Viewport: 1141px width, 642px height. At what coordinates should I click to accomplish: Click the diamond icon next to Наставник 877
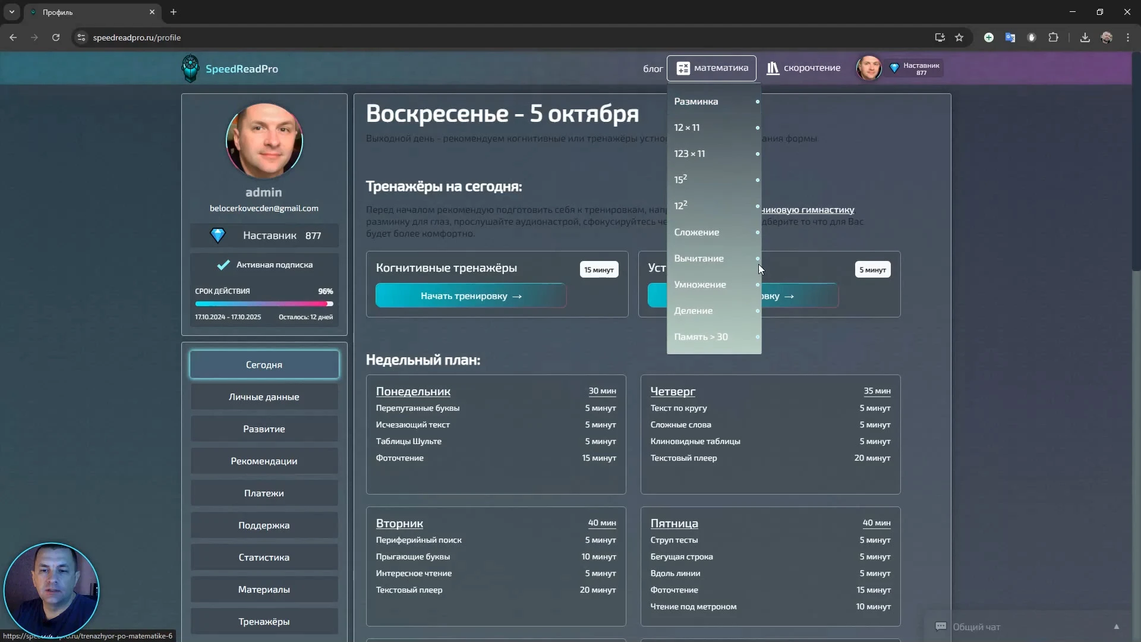[218, 235]
